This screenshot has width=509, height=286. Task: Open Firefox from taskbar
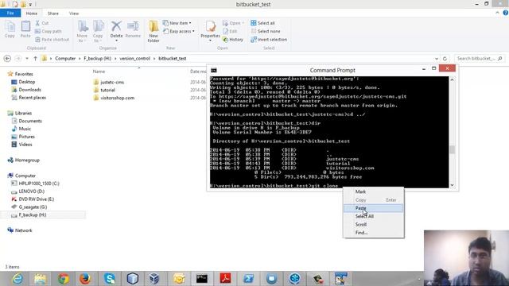coord(85,279)
